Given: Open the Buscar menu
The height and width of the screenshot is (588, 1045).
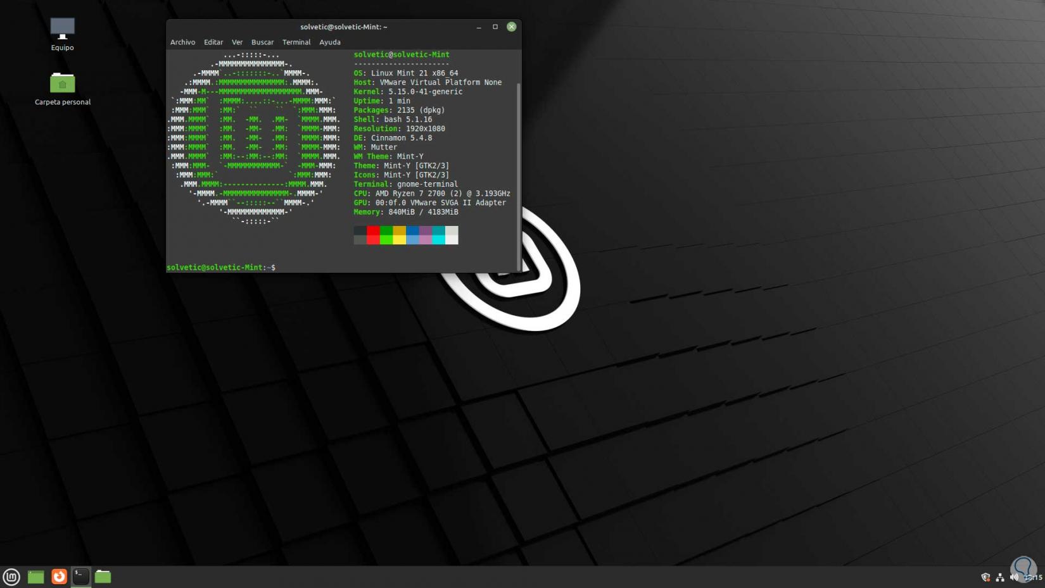Looking at the screenshot, I should 262,42.
